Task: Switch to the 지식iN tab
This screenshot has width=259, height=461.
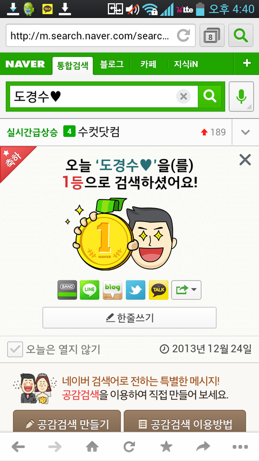Action: point(186,64)
